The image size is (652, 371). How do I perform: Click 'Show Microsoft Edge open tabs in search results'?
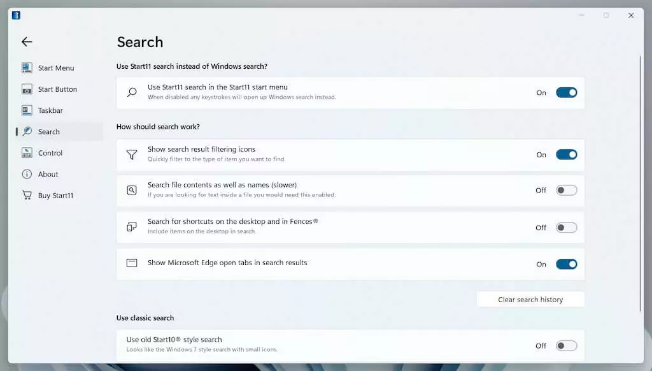tap(227, 263)
